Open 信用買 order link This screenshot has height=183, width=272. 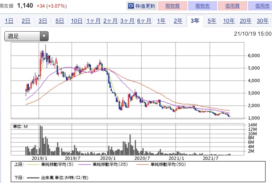232,6
